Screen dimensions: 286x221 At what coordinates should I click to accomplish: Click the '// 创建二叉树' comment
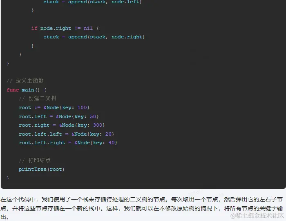(x=38, y=98)
